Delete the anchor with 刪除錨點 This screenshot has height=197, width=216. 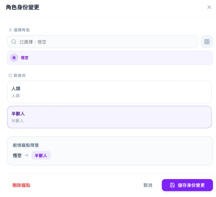tap(21, 185)
